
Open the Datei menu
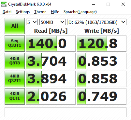click(7, 12)
